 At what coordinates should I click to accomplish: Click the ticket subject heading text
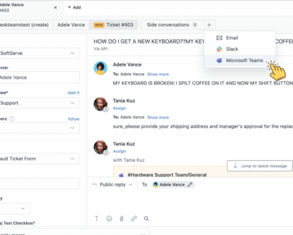tap(149, 42)
